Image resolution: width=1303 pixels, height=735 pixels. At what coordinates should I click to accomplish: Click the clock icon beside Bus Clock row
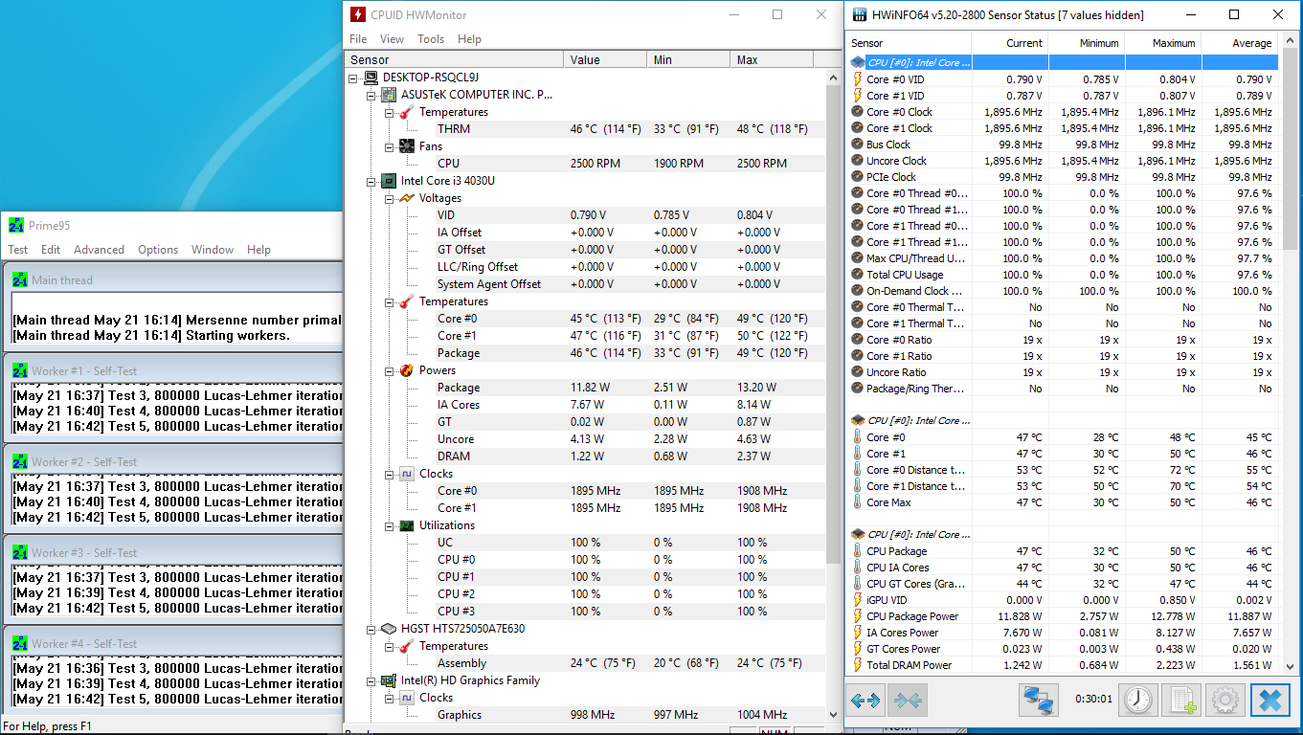pyautogui.click(x=858, y=145)
